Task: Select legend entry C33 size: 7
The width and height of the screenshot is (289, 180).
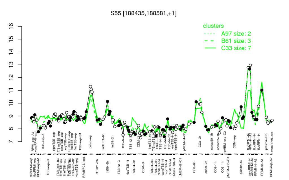Action: click(x=236, y=48)
